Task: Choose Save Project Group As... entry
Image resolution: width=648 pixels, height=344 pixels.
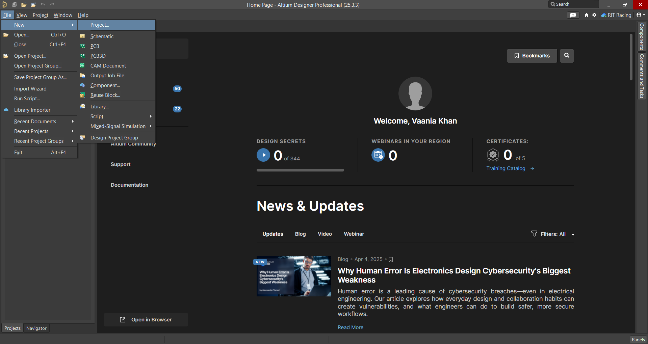Action: click(39, 77)
